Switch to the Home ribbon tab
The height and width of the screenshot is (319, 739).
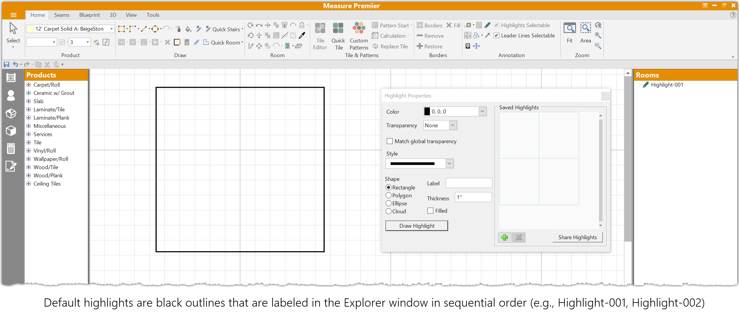[x=37, y=15]
